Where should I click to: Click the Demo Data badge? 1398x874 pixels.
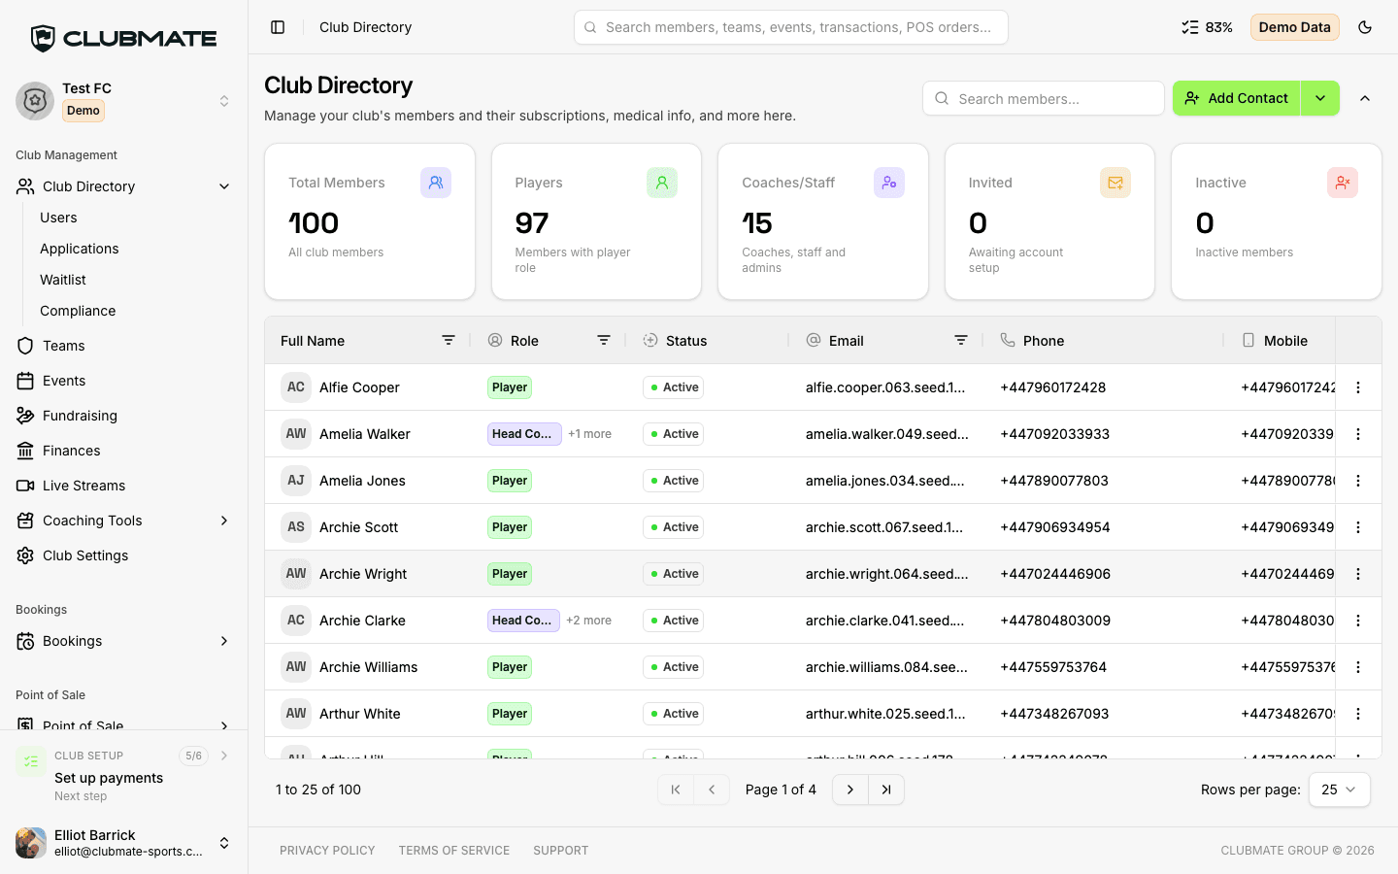coord(1294,27)
